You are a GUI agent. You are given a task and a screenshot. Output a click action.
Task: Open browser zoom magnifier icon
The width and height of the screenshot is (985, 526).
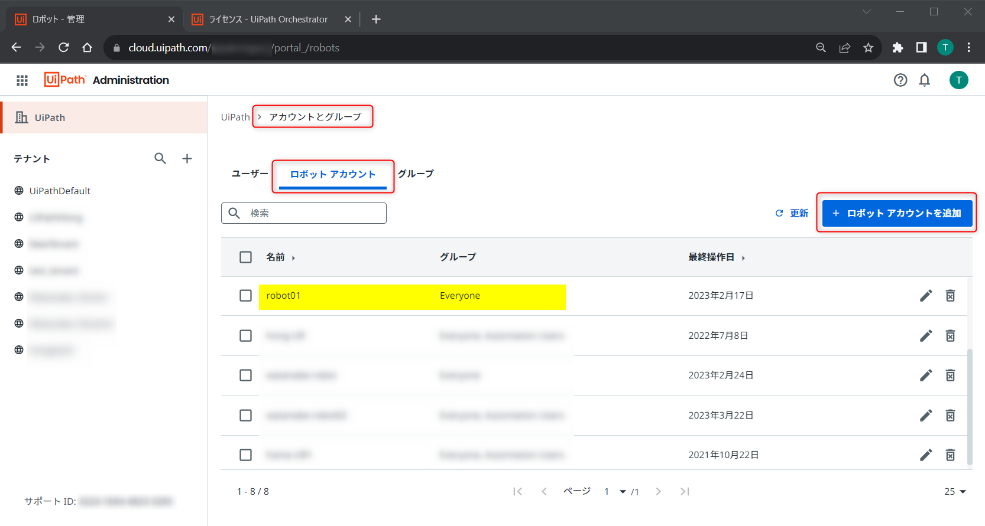pyautogui.click(x=821, y=48)
